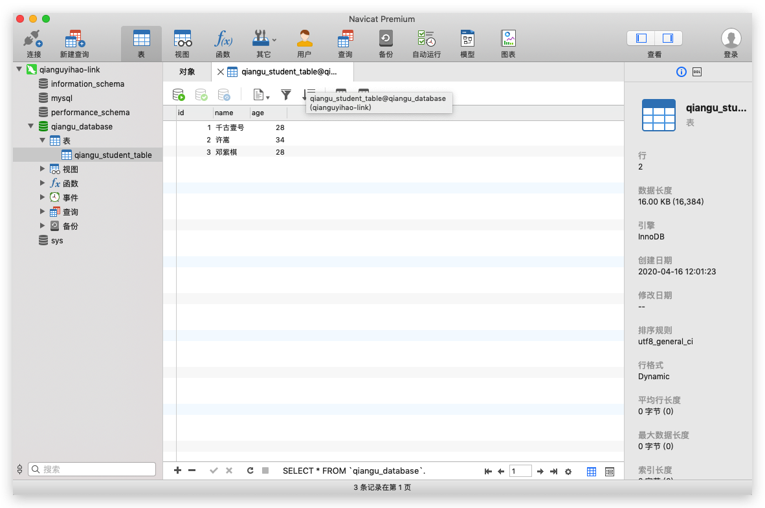
Task: Click the refresh button in bottom bar
Action: tap(250, 471)
